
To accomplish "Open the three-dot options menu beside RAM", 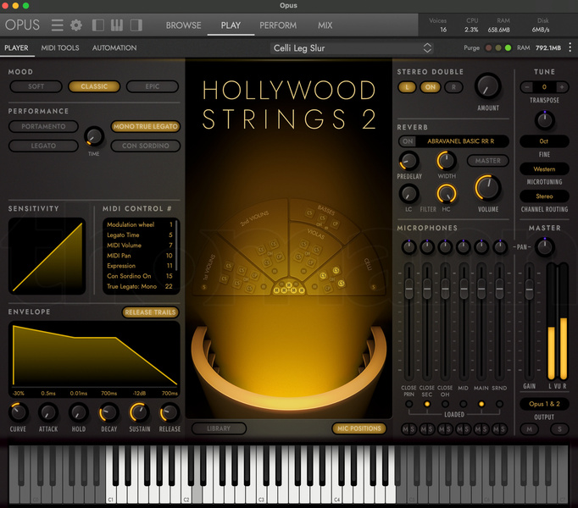I will click(570, 47).
